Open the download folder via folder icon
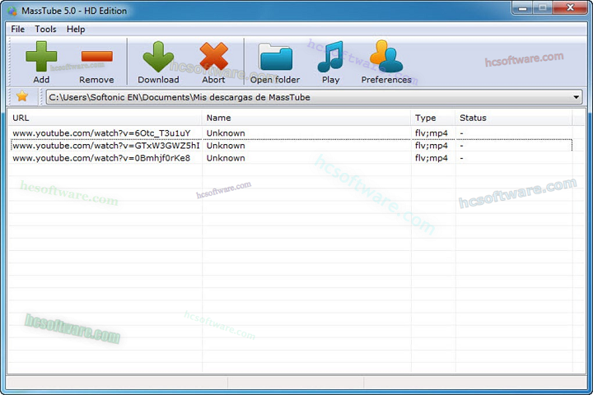 click(275, 57)
